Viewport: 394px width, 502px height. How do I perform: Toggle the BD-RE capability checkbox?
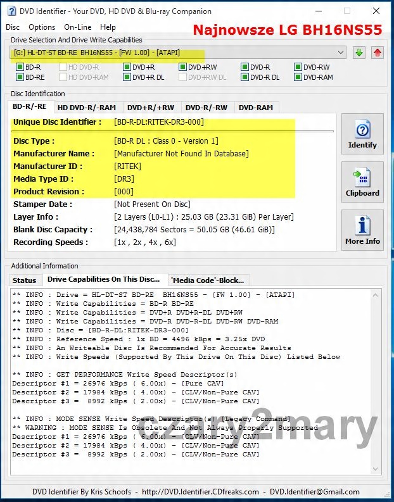[20, 77]
